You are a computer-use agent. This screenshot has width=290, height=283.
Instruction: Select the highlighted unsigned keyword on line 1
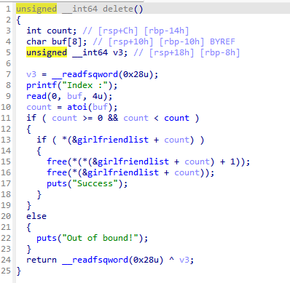(36, 9)
